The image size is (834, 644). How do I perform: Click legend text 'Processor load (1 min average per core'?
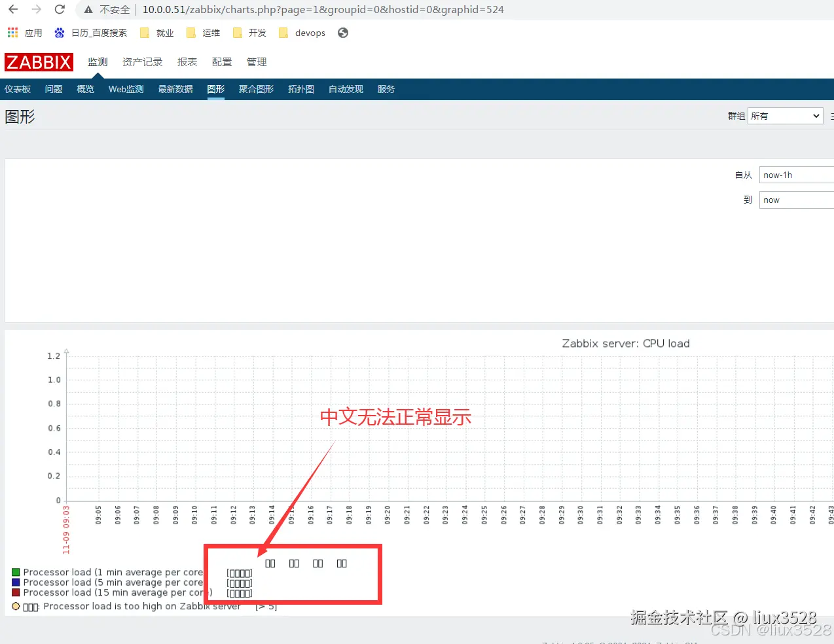[x=113, y=573]
